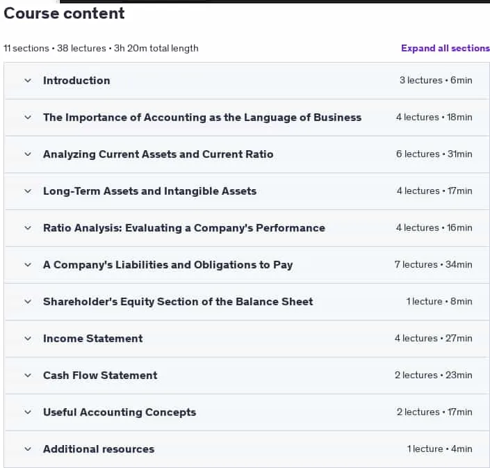Click Ratio Analysis: Evaluating a Company's Performance

tap(184, 228)
